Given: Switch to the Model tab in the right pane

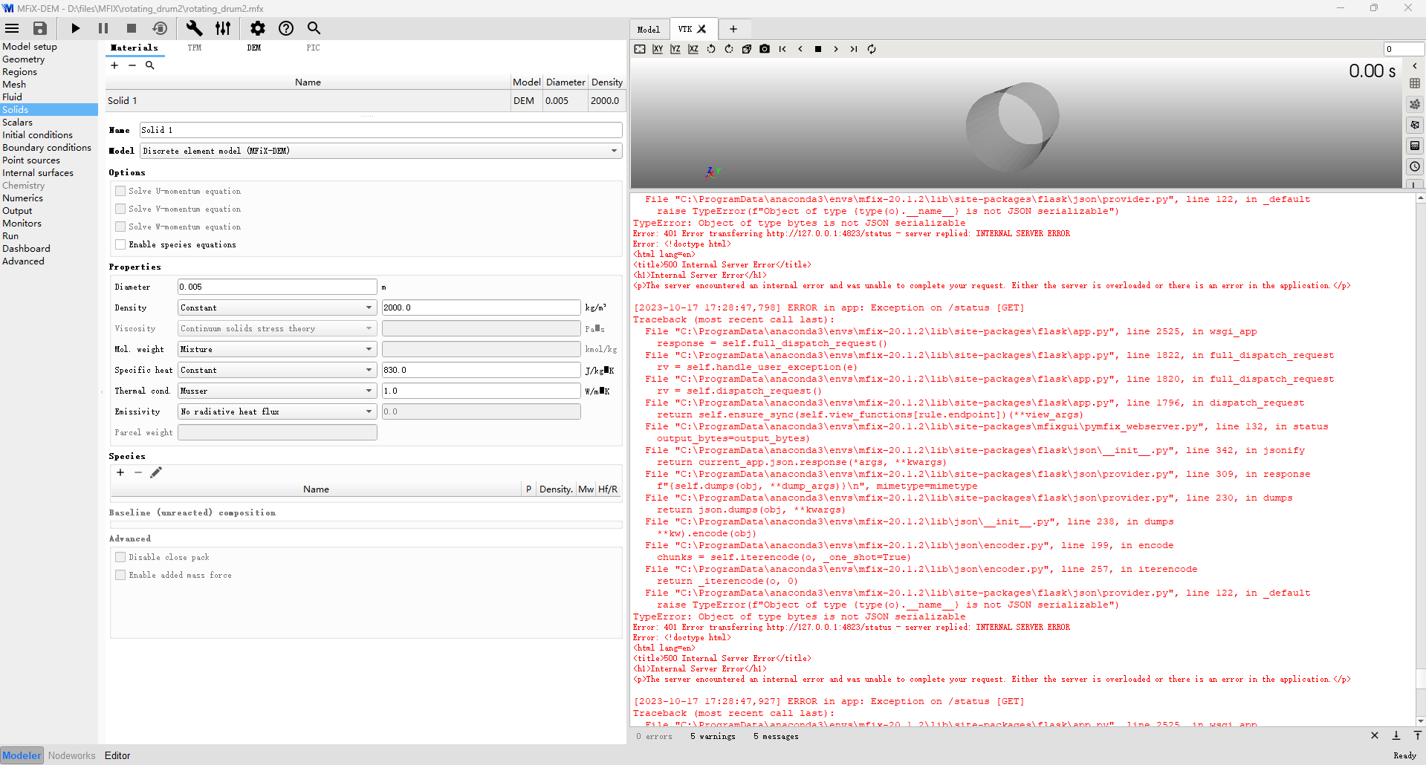Looking at the screenshot, I should click(649, 30).
